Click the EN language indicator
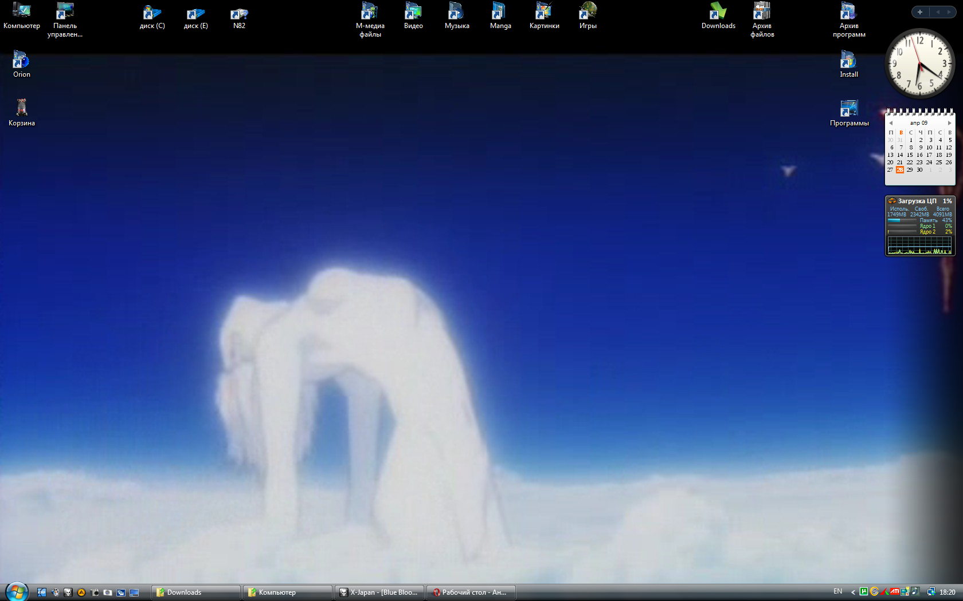 click(x=838, y=591)
